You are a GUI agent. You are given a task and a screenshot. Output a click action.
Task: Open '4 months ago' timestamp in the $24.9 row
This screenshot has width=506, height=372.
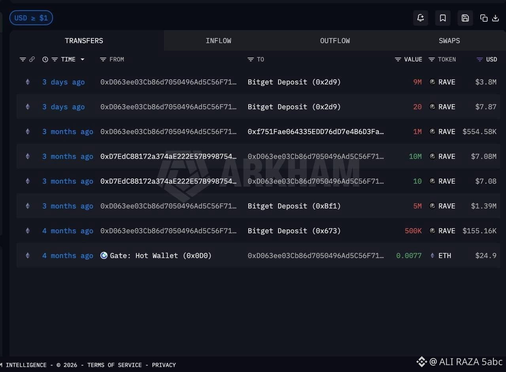68,256
